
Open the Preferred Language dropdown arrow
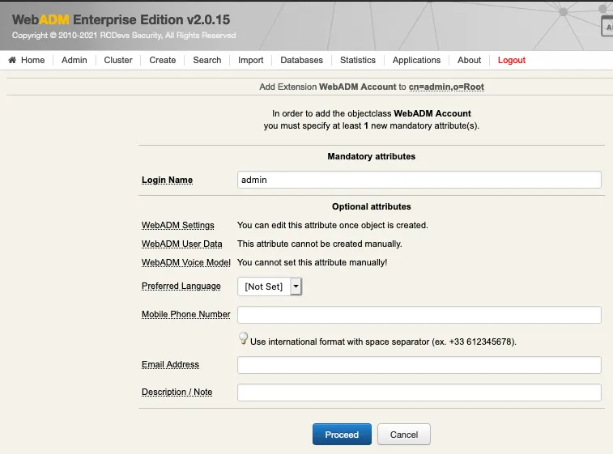pos(296,286)
